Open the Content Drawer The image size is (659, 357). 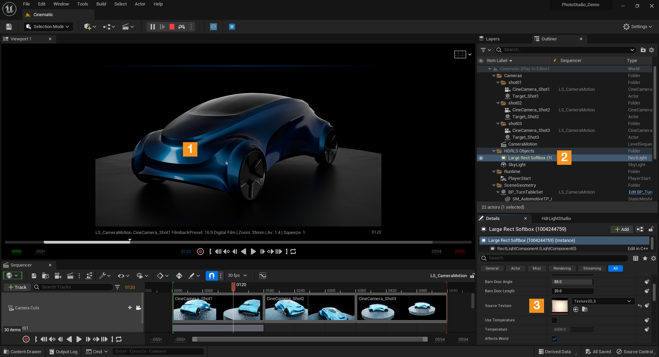[x=22, y=352]
